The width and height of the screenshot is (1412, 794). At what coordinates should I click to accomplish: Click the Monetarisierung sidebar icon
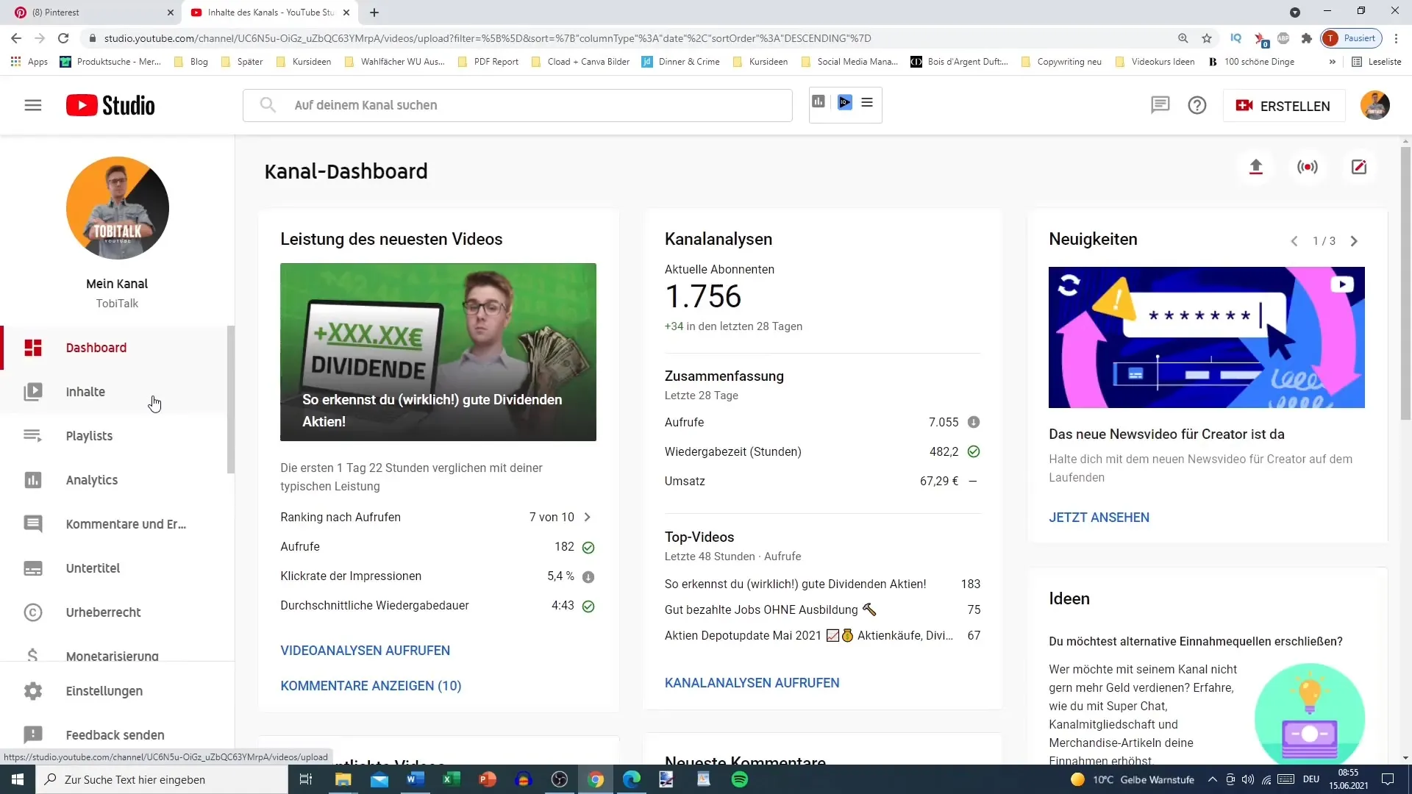pos(32,654)
